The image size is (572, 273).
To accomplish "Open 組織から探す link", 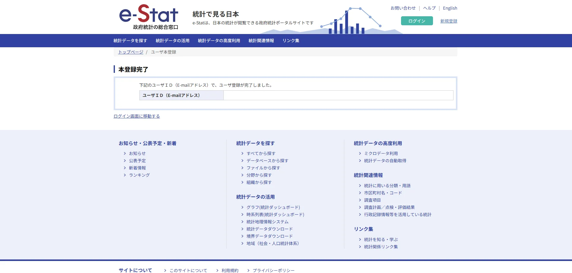I will pos(259,182).
